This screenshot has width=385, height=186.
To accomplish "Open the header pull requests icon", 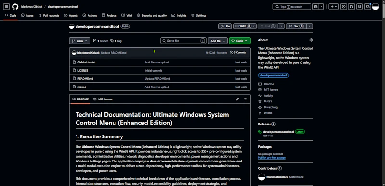I will 352,7.
